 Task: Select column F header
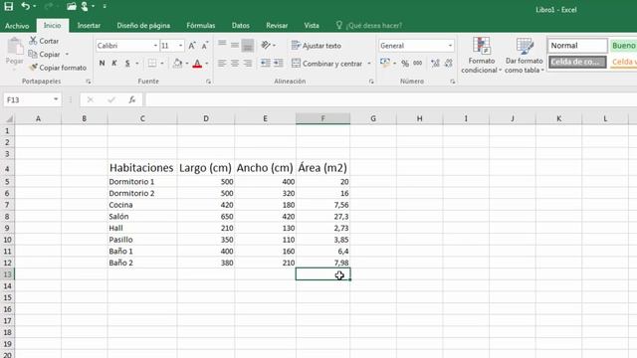pos(322,118)
